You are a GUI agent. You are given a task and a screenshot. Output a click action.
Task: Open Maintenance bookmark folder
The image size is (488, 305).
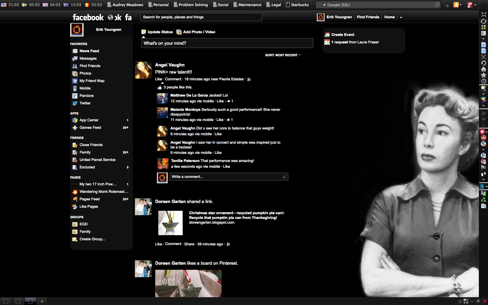pos(247,5)
